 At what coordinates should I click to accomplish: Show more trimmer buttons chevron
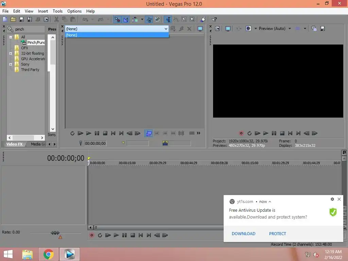tap(198, 133)
